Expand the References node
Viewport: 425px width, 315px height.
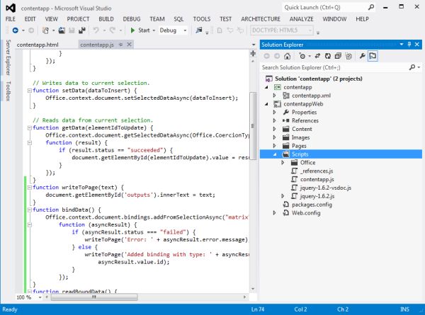pos(275,121)
